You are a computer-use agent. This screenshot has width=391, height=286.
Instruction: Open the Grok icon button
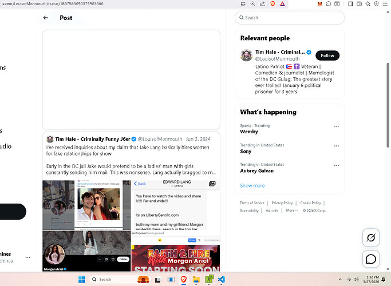click(370, 237)
